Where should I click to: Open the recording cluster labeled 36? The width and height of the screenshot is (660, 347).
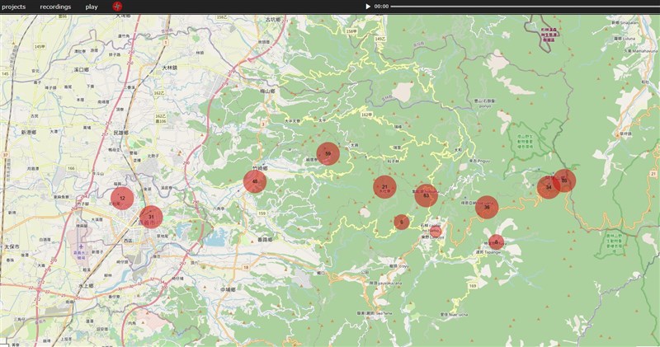point(487,207)
